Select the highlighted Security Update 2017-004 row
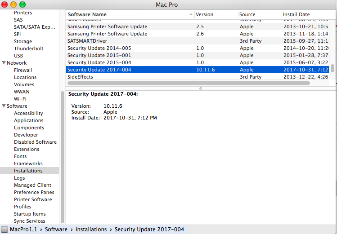337x234 pixels. 198,70
